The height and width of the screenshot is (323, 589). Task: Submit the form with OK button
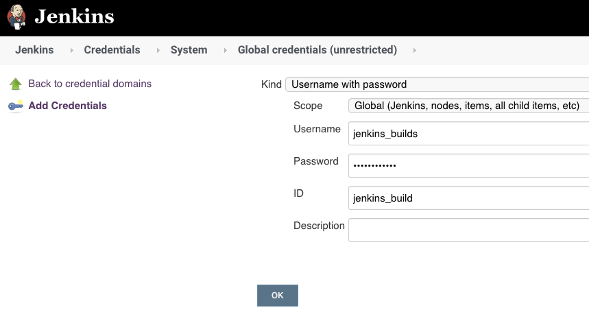[x=278, y=296]
